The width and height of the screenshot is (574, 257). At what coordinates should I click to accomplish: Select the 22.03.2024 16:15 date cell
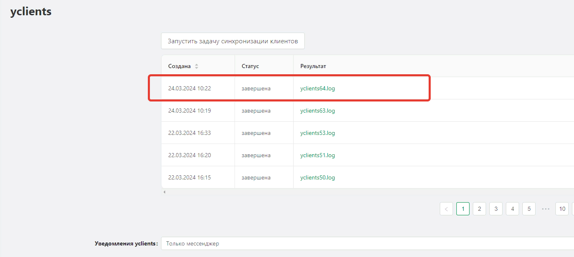(x=198, y=177)
